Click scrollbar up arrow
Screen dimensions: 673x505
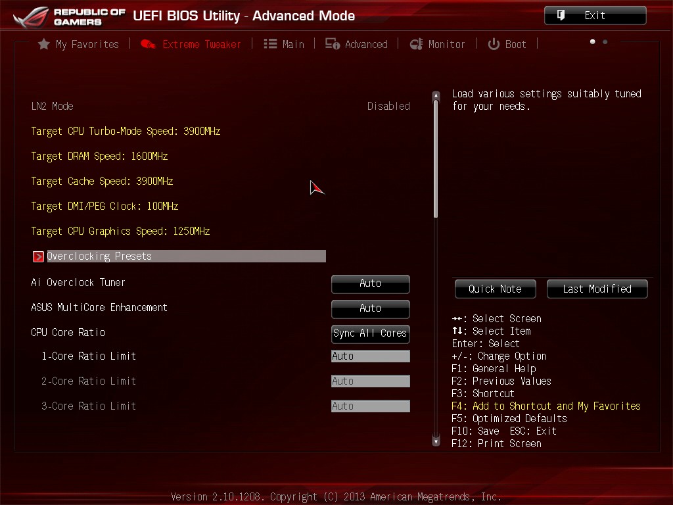pyautogui.click(x=436, y=95)
